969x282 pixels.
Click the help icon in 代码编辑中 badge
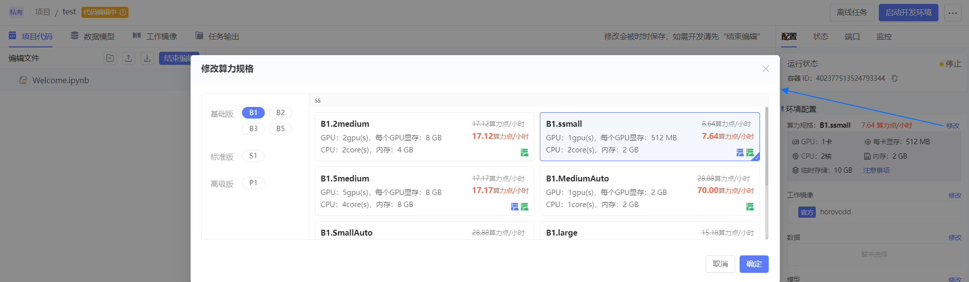tap(123, 12)
